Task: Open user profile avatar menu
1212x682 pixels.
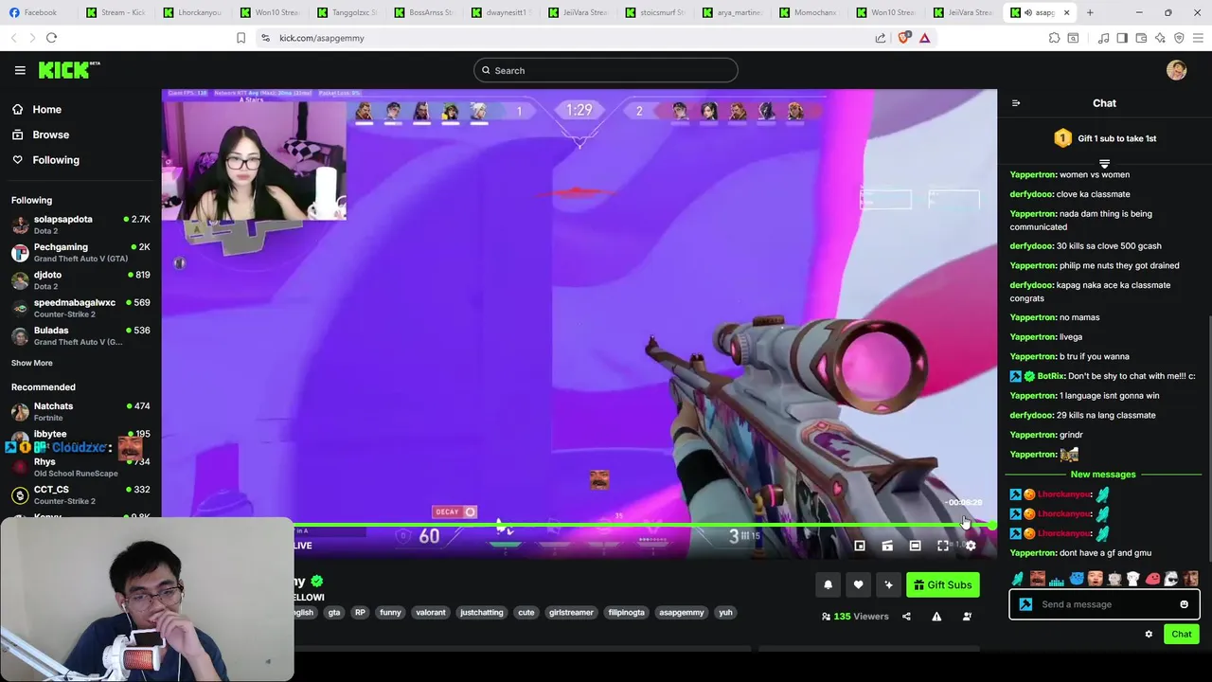Action: coord(1176,70)
